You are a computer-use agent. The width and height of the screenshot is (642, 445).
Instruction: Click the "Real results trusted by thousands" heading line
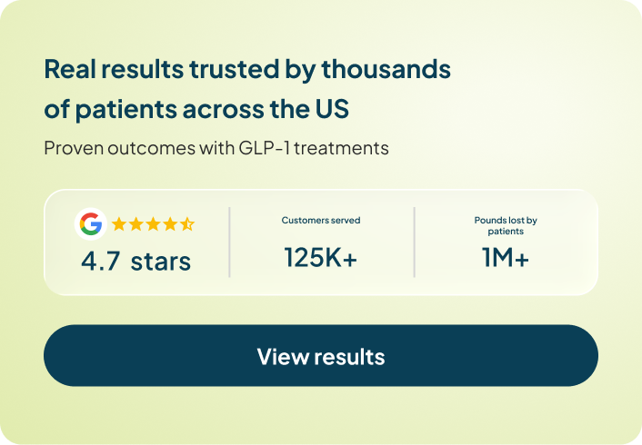tap(247, 69)
